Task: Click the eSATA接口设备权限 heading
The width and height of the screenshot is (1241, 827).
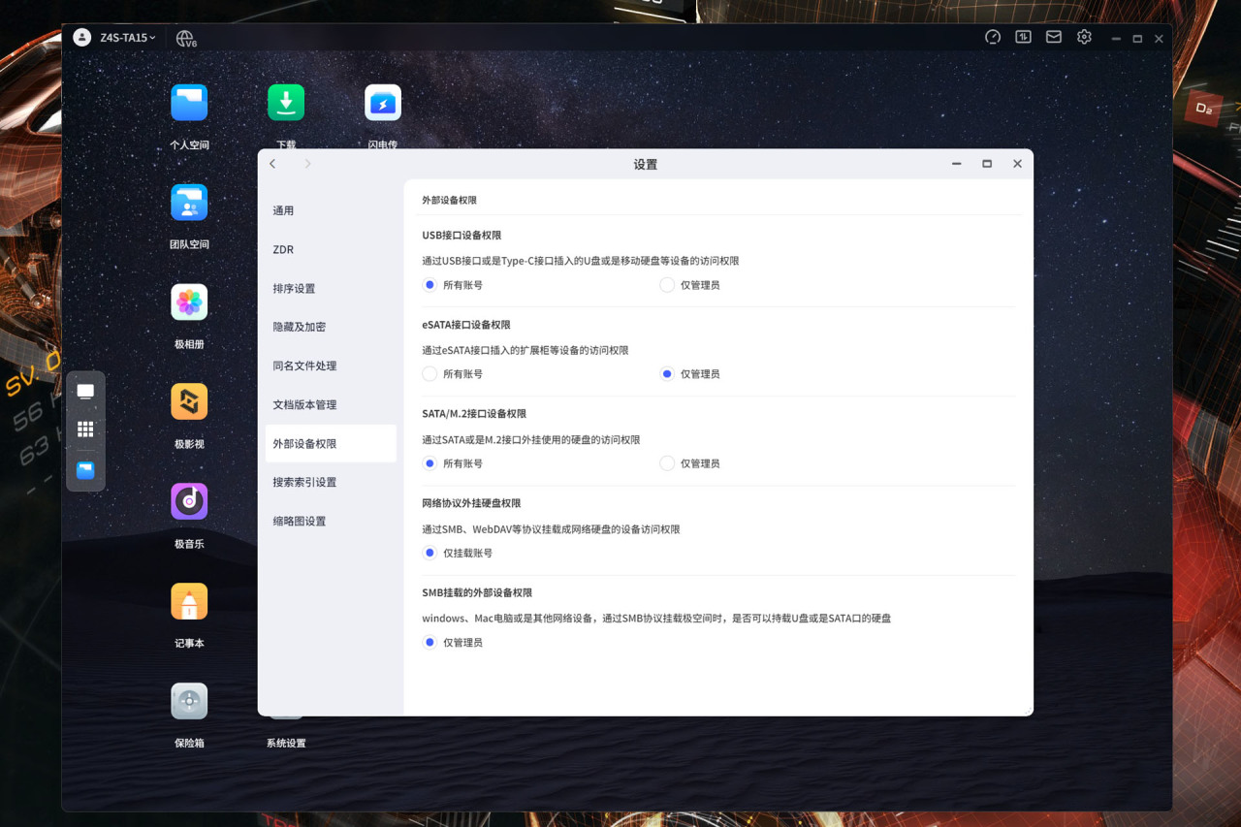Action: (466, 325)
